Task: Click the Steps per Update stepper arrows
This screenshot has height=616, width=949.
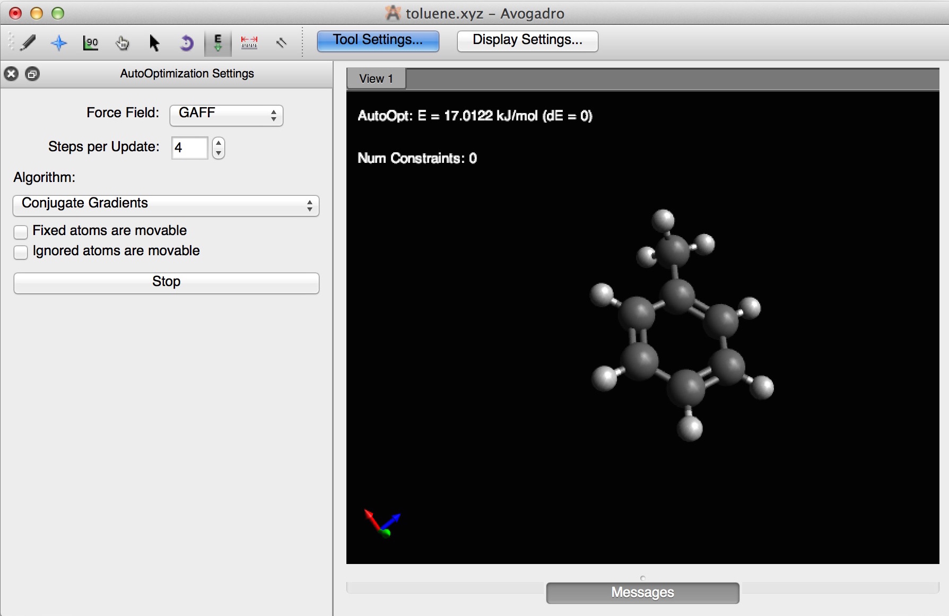Action: [x=219, y=148]
